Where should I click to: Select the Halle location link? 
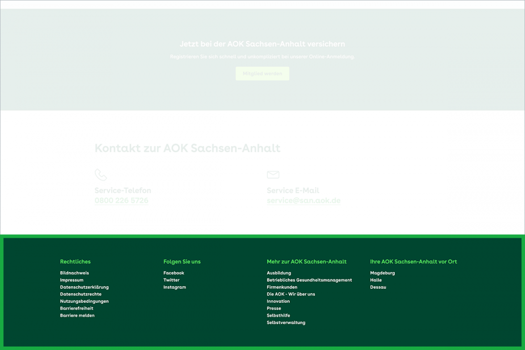[376, 280]
